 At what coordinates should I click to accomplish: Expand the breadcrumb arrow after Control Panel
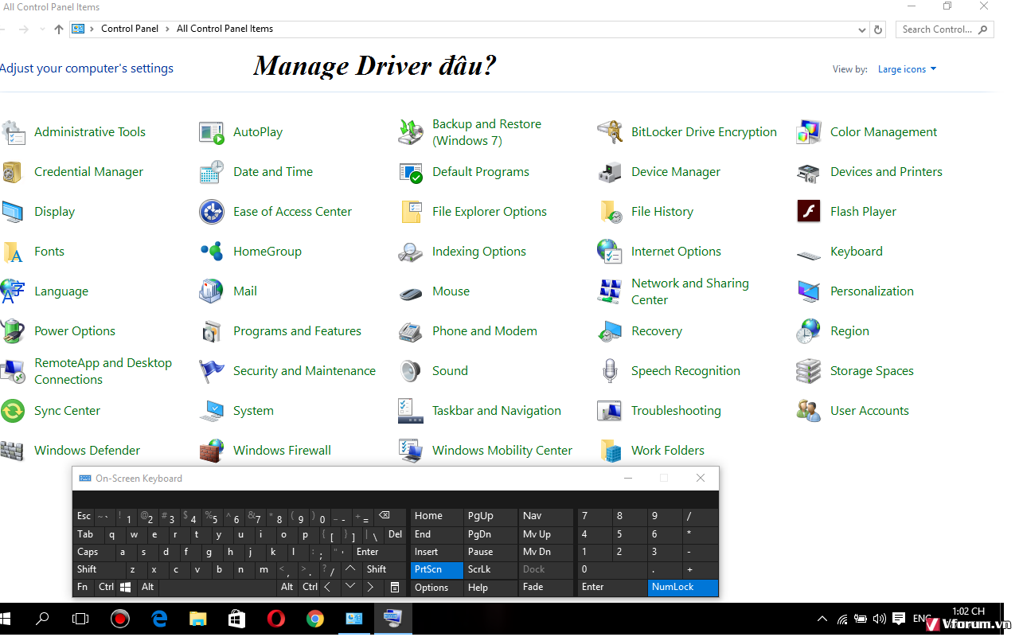[x=167, y=29]
